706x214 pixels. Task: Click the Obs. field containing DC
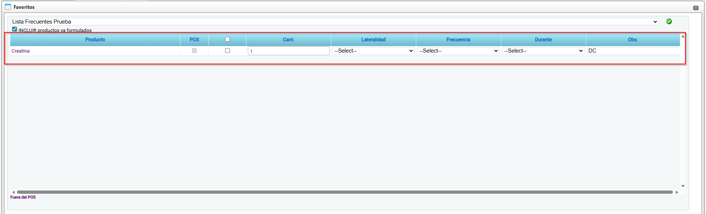click(633, 51)
